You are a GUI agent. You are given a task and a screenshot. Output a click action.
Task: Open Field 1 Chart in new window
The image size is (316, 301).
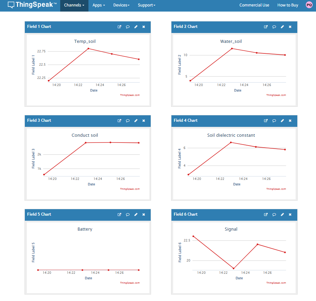(119, 27)
